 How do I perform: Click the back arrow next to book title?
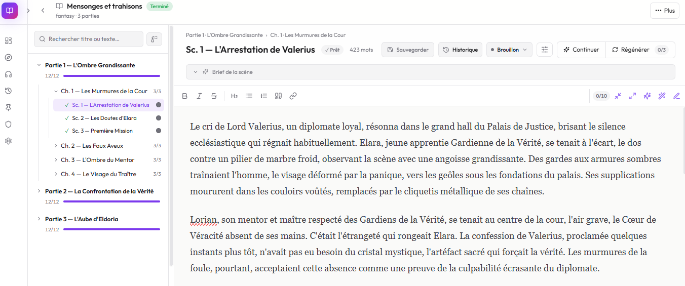[43, 10]
